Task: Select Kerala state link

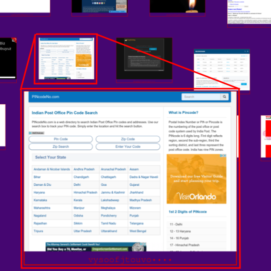Action: [x=78, y=200]
